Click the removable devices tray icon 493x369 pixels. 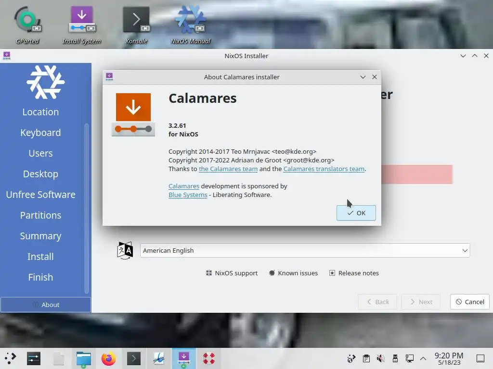[395, 358]
